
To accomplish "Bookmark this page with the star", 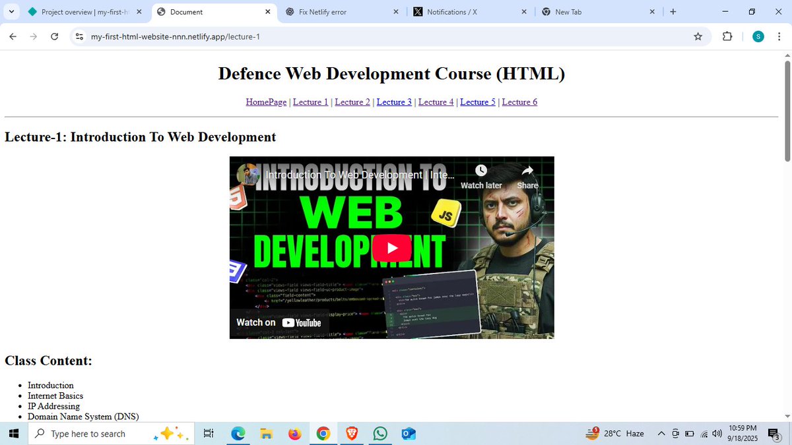I will 698,36.
